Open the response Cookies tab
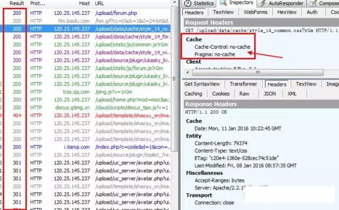 click(x=221, y=94)
